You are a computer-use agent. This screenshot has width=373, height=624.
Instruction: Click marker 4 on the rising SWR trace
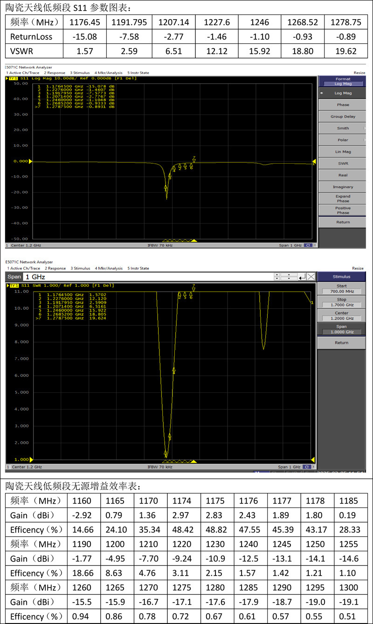174,371
